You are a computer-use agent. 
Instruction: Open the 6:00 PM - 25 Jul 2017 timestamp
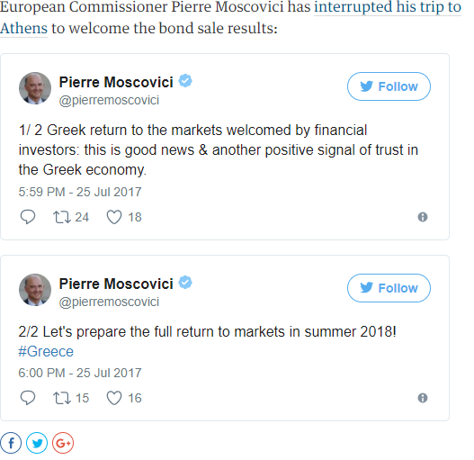80,373
